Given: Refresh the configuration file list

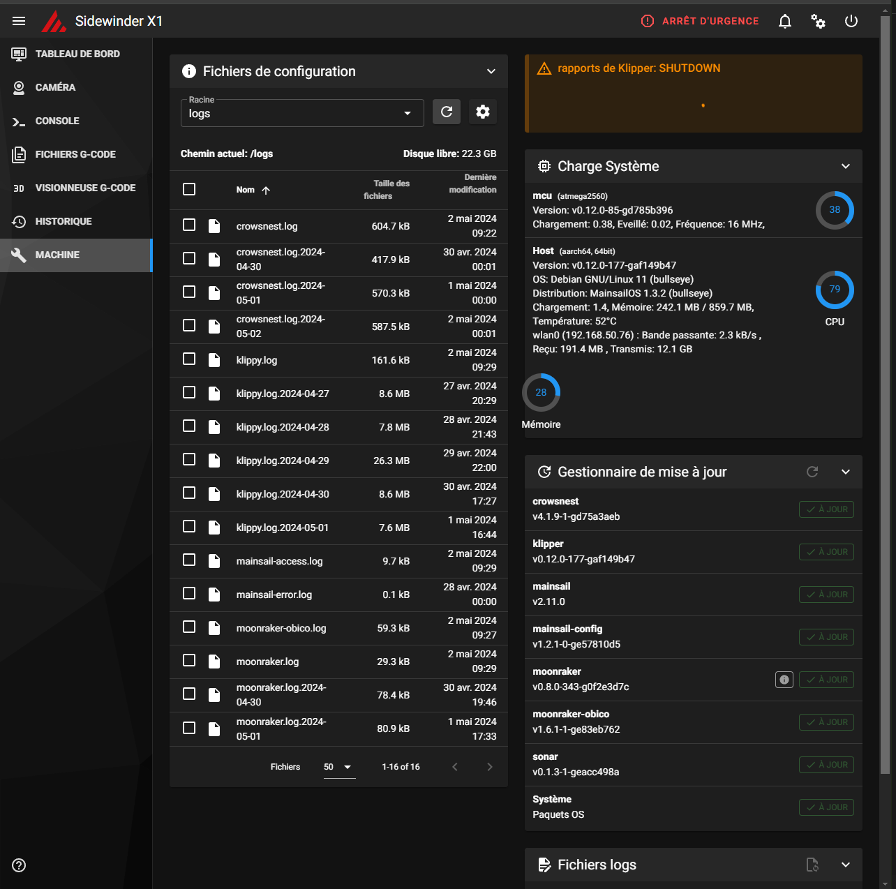Looking at the screenshot, I should coord(447,112).
